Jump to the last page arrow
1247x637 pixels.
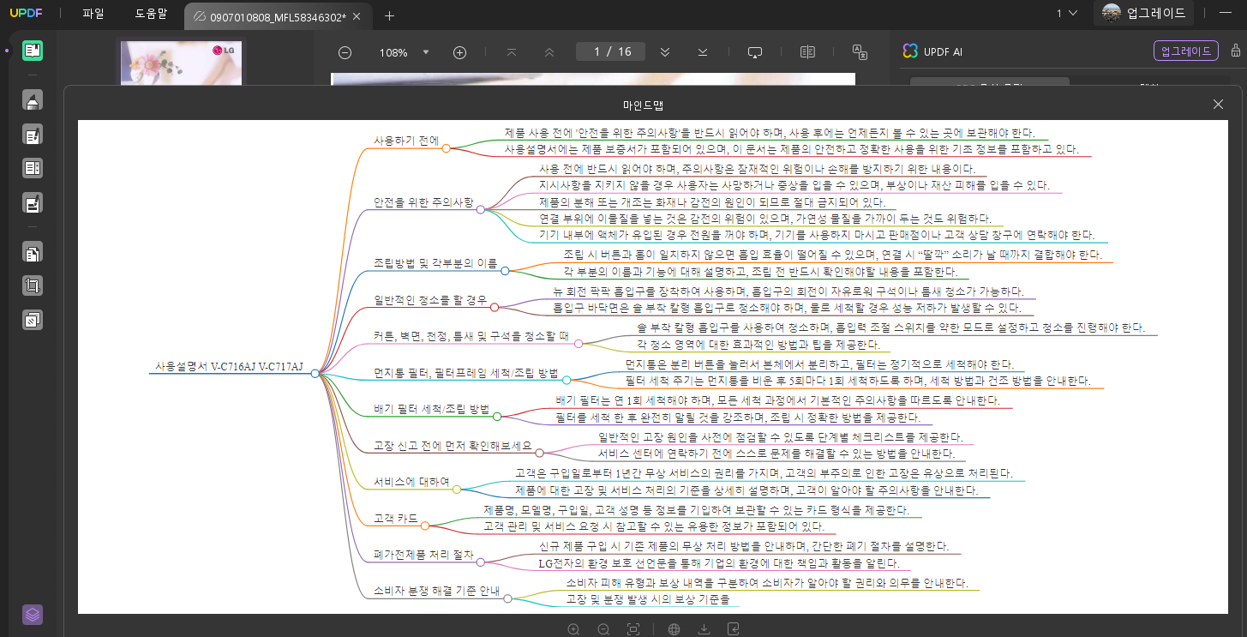[703, 52]
